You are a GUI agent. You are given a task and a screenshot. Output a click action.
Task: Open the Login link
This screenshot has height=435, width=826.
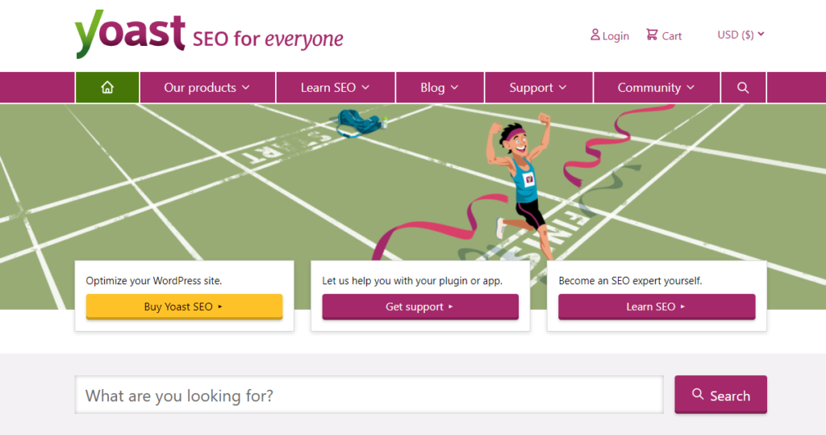click(615, 36)
